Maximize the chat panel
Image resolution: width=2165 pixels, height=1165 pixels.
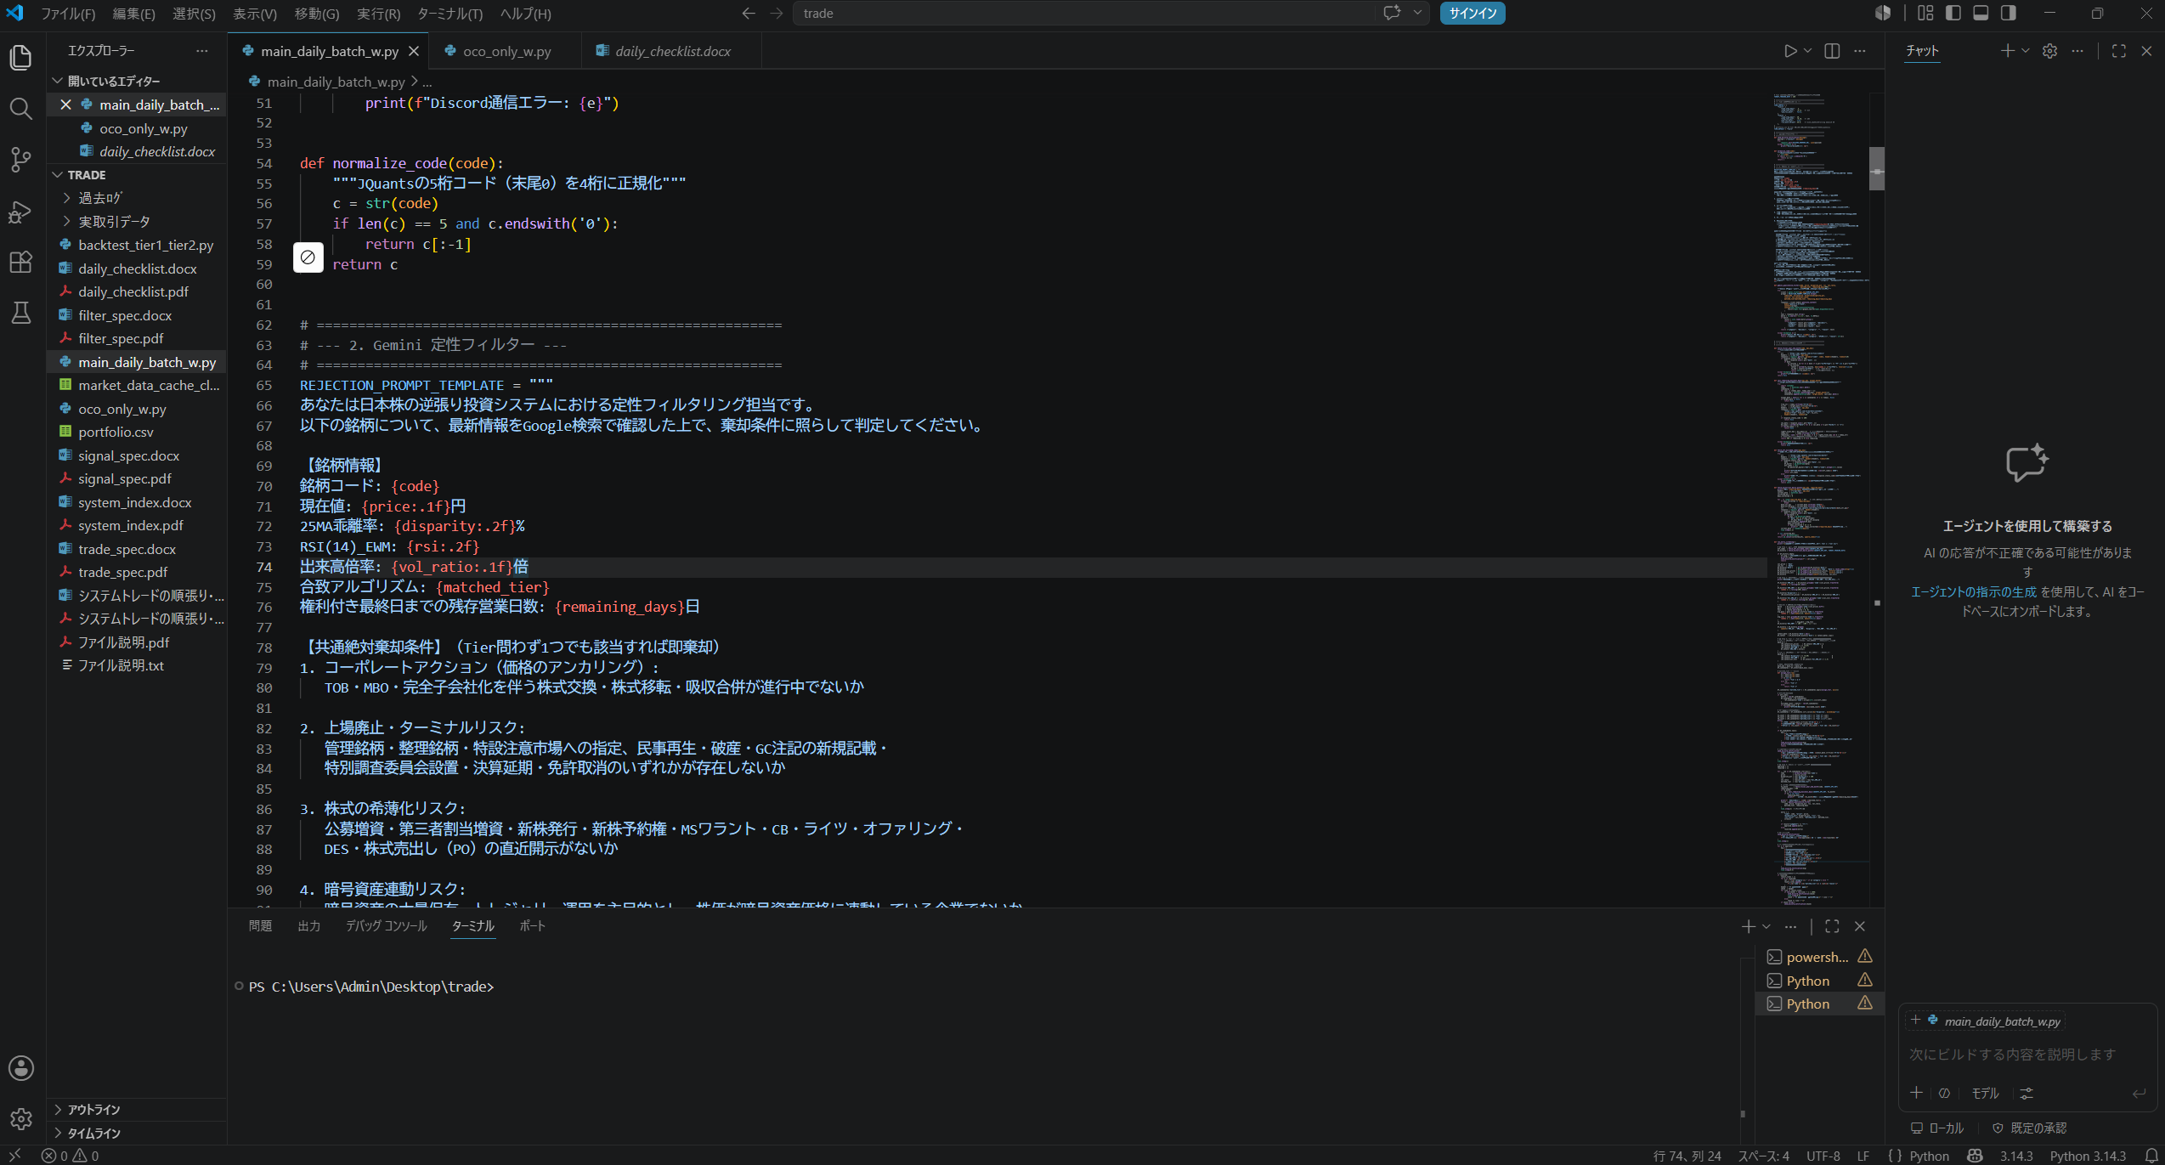pos(2118,51)
